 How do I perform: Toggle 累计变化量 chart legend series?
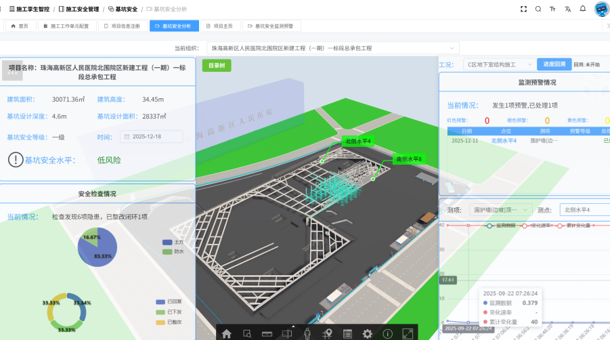(573, 226)
